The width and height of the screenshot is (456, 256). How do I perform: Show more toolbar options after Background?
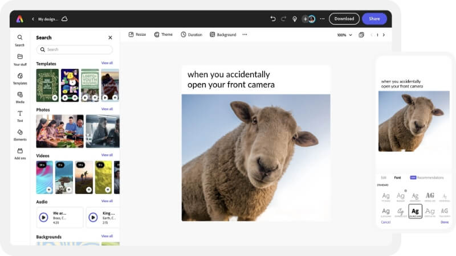click(x=245, y=35)
